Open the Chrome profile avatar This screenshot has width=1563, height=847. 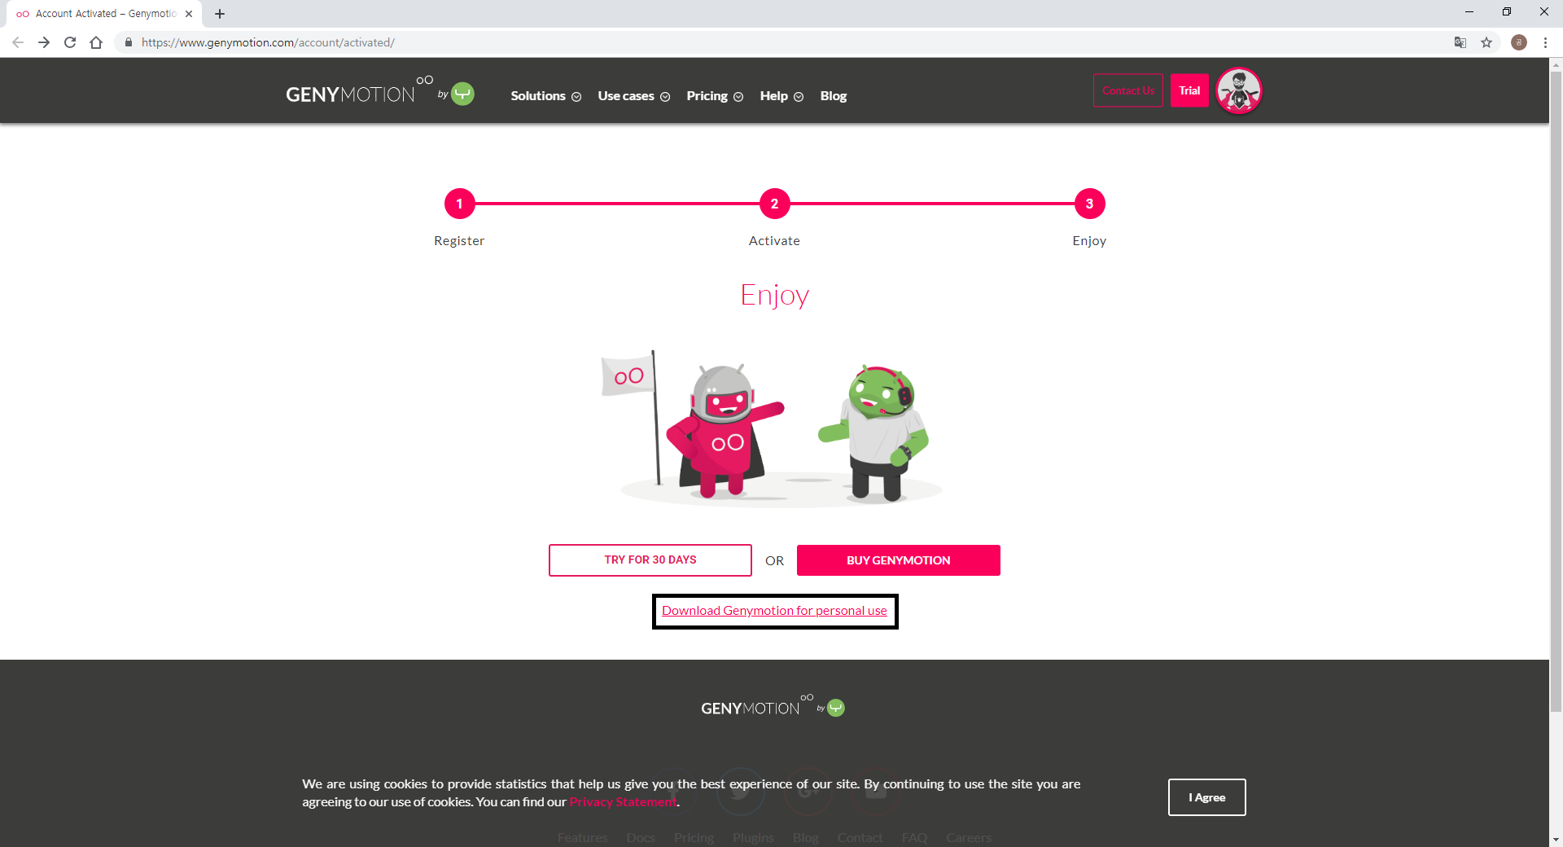pos(1519,42)
